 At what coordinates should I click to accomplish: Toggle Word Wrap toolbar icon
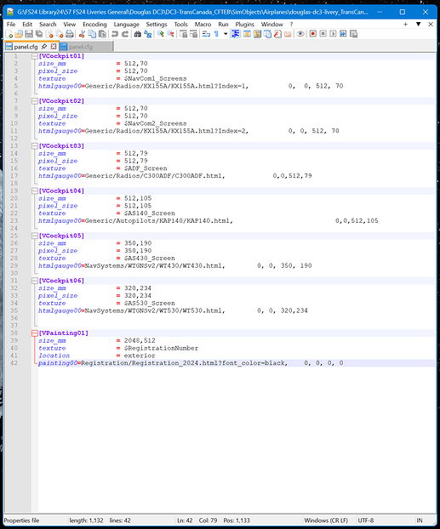(x=206, y=34)
